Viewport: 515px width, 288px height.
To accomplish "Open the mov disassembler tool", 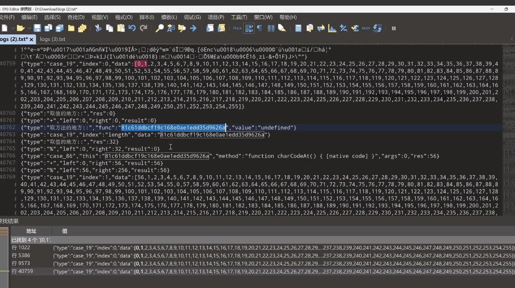I will tap(366, 28).
